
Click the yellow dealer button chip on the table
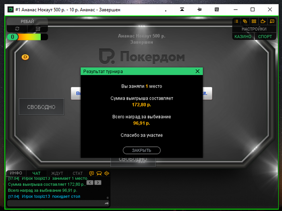tap(25, 57)
